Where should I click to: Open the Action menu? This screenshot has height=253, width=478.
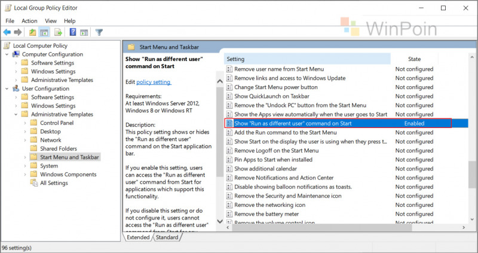point(29,21)
